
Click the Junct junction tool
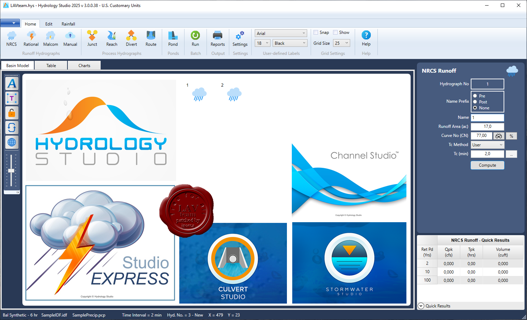click(x=92, y=38)
